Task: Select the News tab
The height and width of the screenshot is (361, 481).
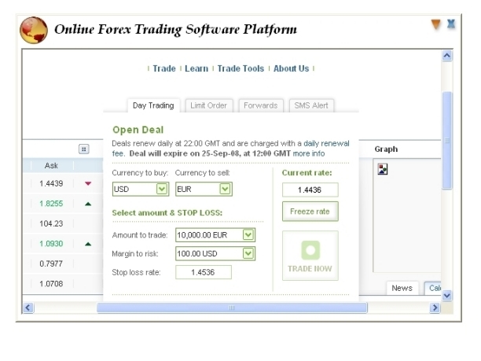Action: click(x=402, y=288)
